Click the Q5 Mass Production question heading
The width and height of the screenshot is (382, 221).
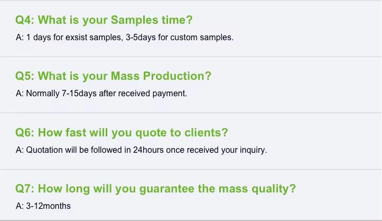coord(113,76)
